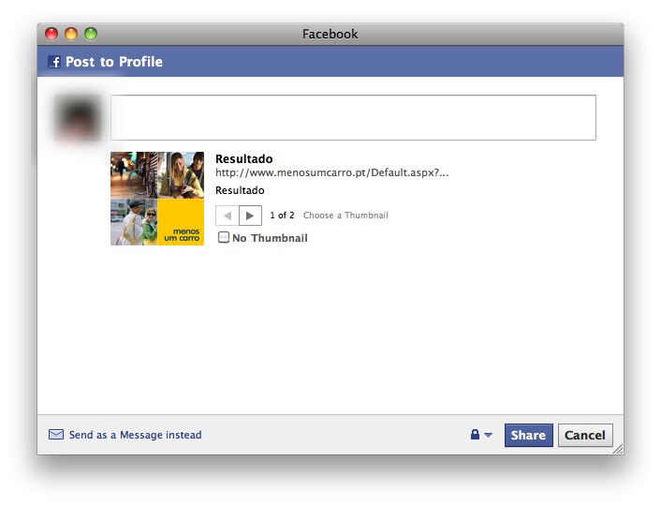The height and width of the screenshot is (506, 661).
Task: Click the Post to Profile heading
Action: 114,62
